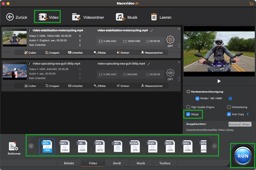Image resolution: width=256 pixels, height=170 pixels.
Task: Open info for video-stabilization-motorcycling.mp4
Action: pyautogui.click(x=30, y=30)
